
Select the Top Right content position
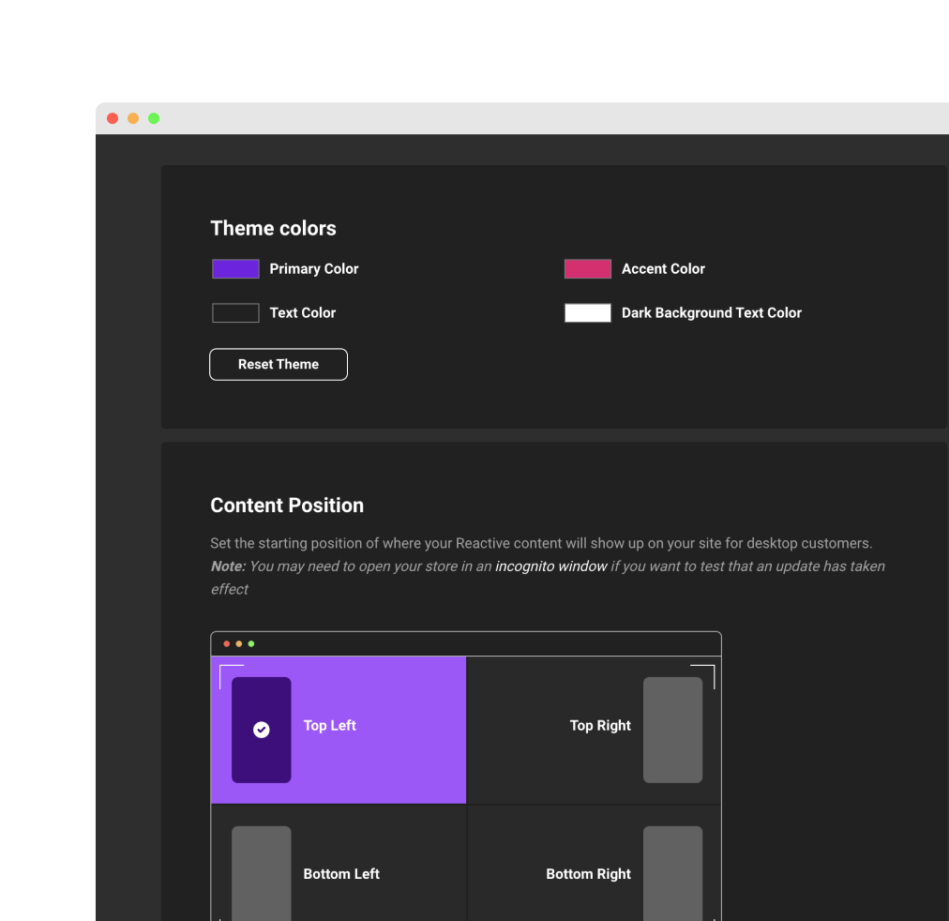pyautogui.click(x=595, y=730)
